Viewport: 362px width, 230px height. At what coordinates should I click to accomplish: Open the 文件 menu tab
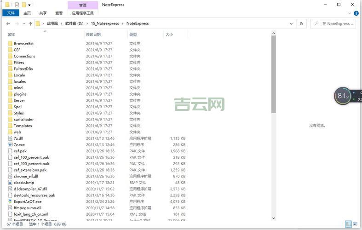click(x=11, y=13)
